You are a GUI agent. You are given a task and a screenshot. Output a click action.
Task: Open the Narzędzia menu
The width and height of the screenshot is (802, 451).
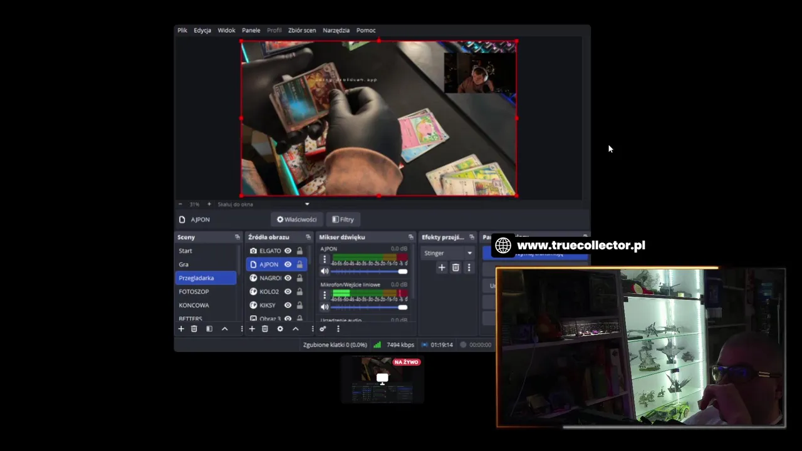[x=336, y=30]
